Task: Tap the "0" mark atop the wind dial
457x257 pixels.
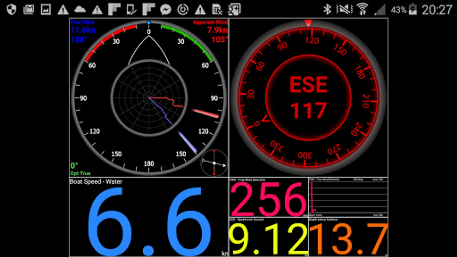Action: pos(149,32)
